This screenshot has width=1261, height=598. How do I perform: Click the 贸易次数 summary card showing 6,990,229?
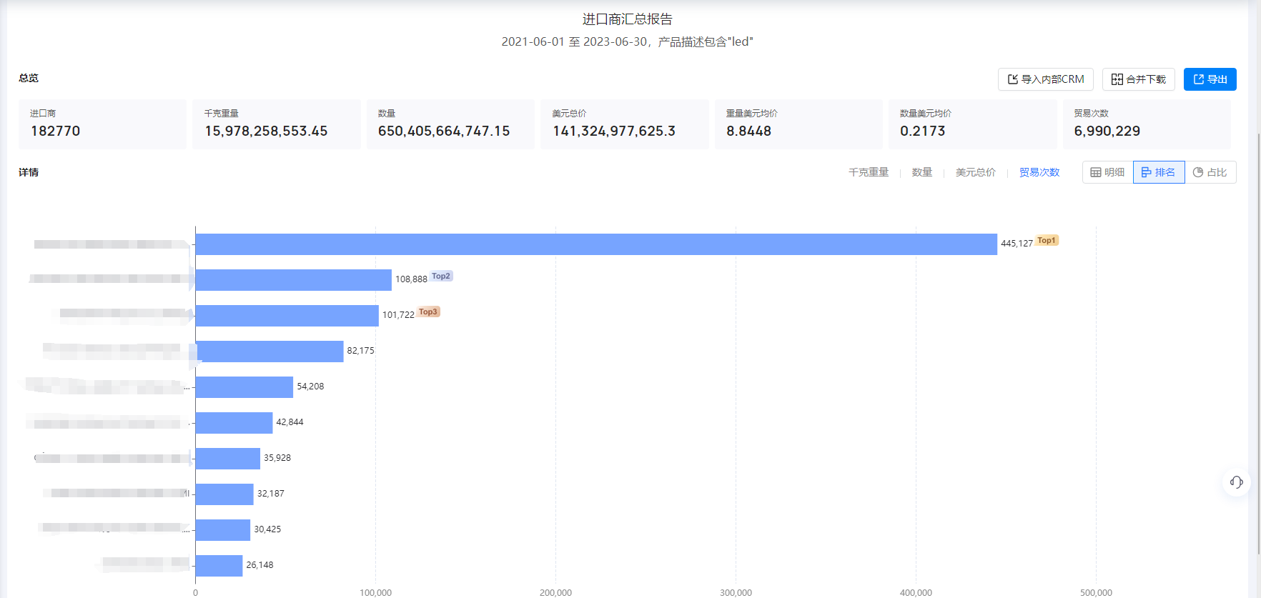1146,124
